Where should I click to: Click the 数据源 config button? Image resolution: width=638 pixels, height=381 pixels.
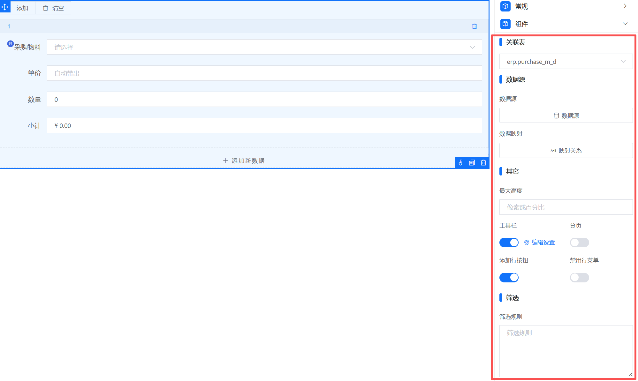pos(566,116)
